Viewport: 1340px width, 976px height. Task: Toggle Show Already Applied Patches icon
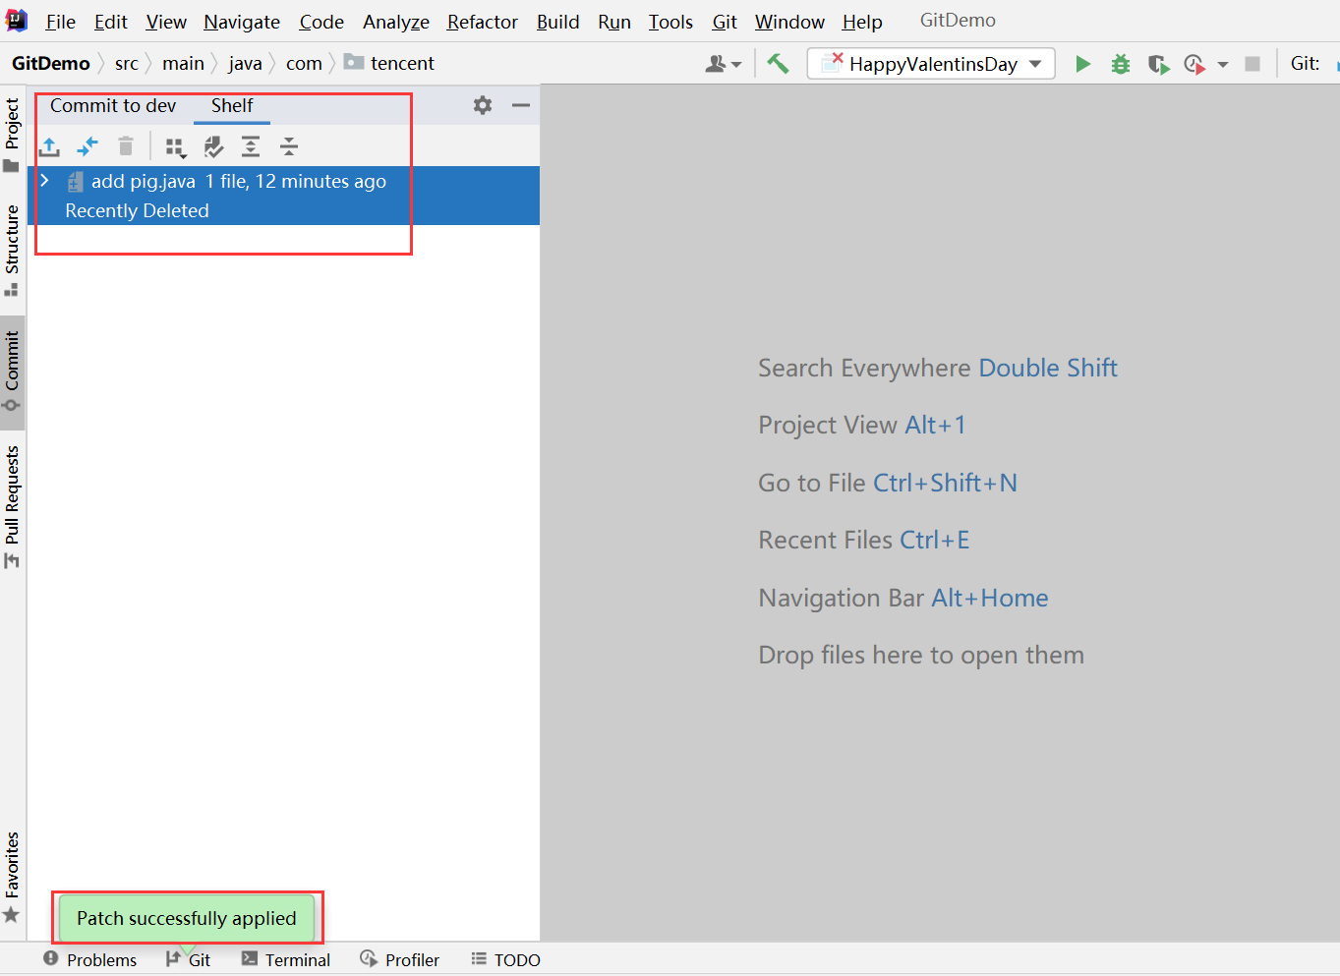pos(213,145)
